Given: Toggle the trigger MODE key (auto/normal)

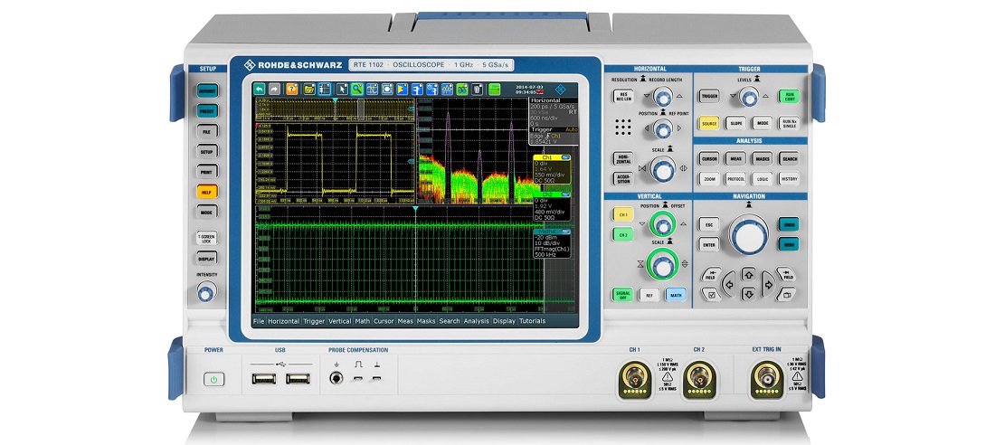Looking at the screenshot, I should click(763, 123).
